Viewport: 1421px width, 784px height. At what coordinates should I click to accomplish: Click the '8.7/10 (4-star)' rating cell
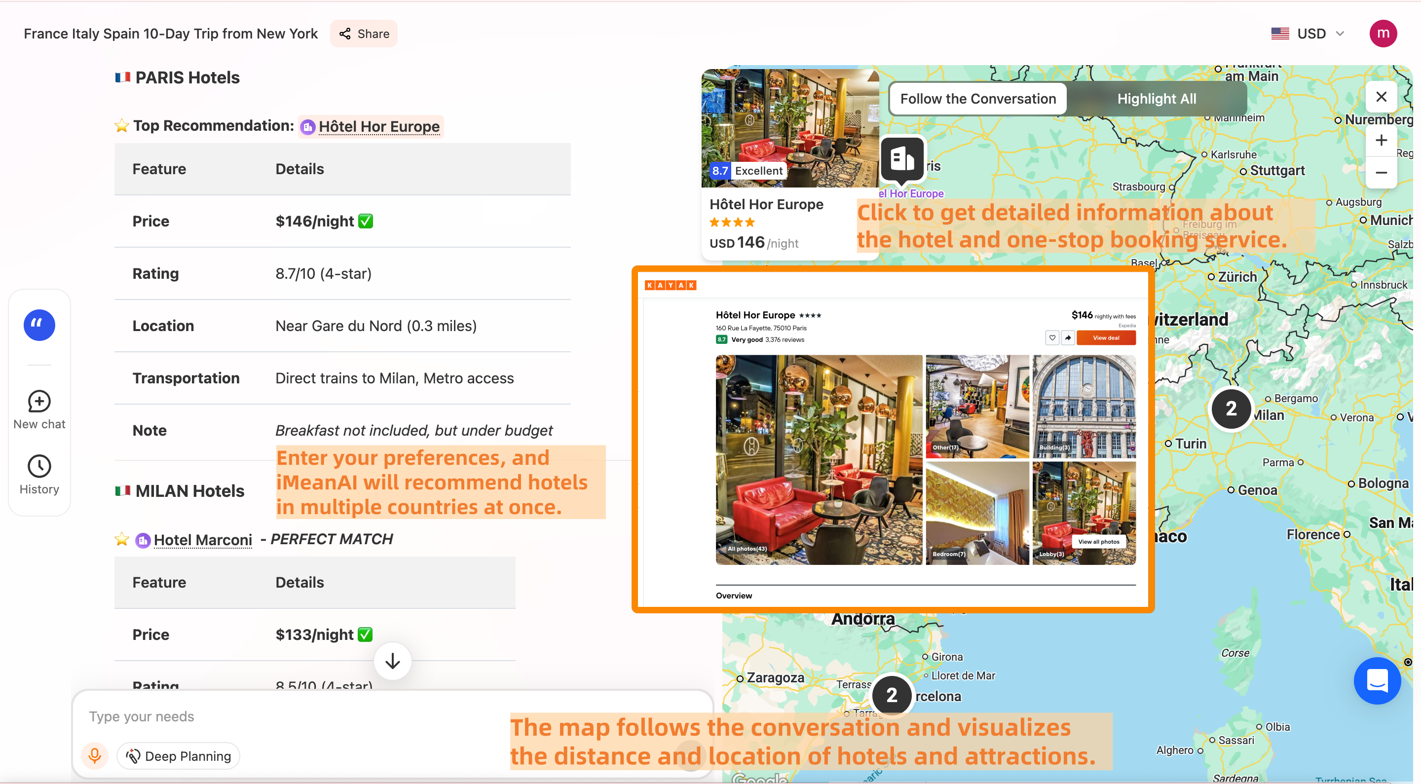pos(323,274)
